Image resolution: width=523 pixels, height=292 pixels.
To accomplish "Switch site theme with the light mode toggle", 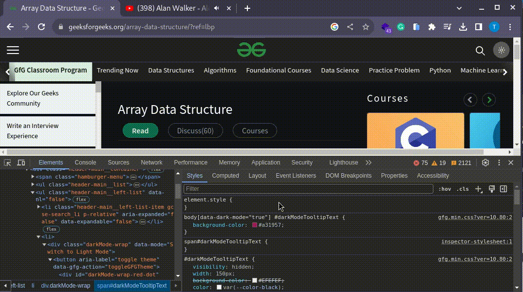I will tap(501, 50).
